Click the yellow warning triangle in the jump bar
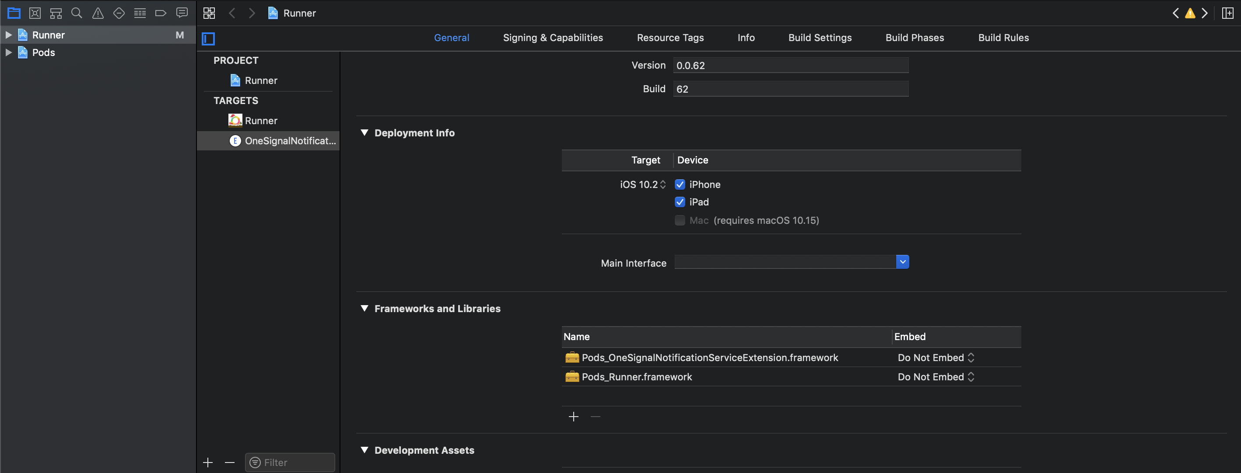Image resolution: width=1241 pixels, height=473 pixels. coord(1189,13)
